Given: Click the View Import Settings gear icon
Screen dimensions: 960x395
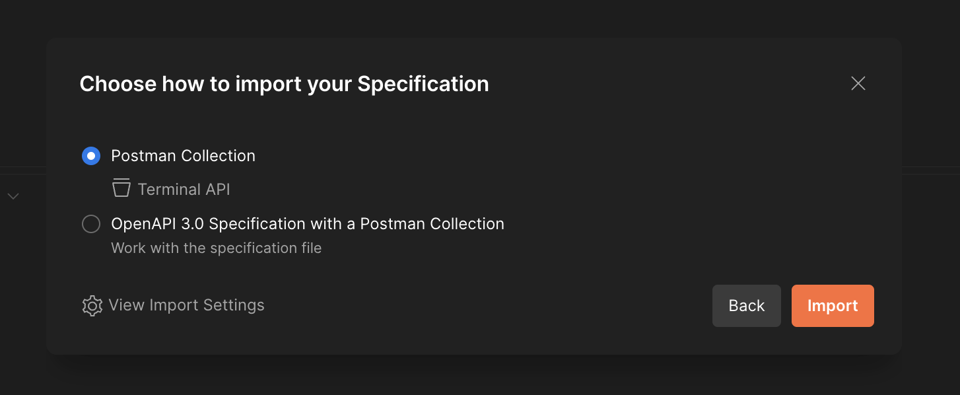Looking at the screenshot, I should pos(92,305).
